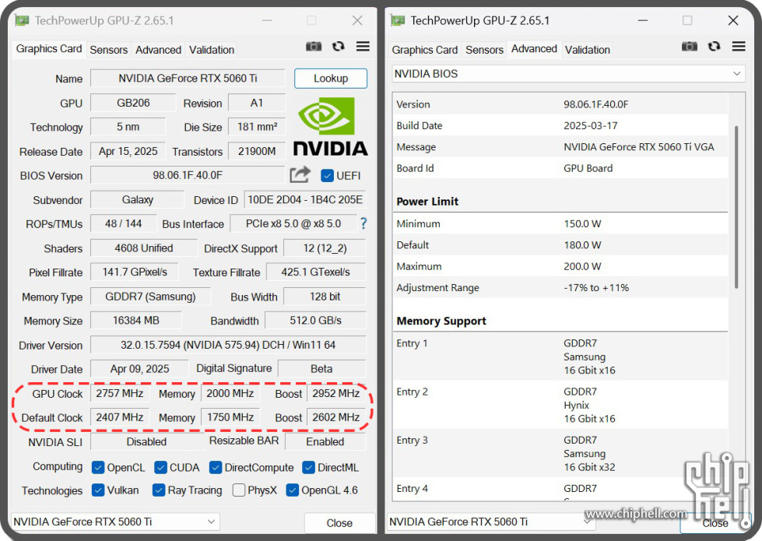
Task: Open Validation tab in right window
Action: [587, 50]
